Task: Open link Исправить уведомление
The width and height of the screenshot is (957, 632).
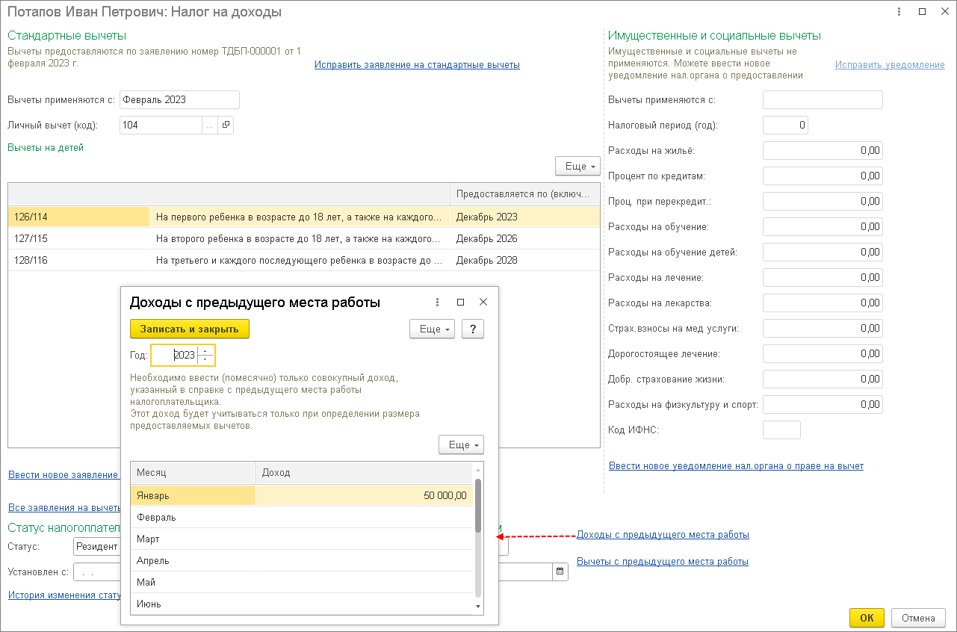Action: click(890, 65)
